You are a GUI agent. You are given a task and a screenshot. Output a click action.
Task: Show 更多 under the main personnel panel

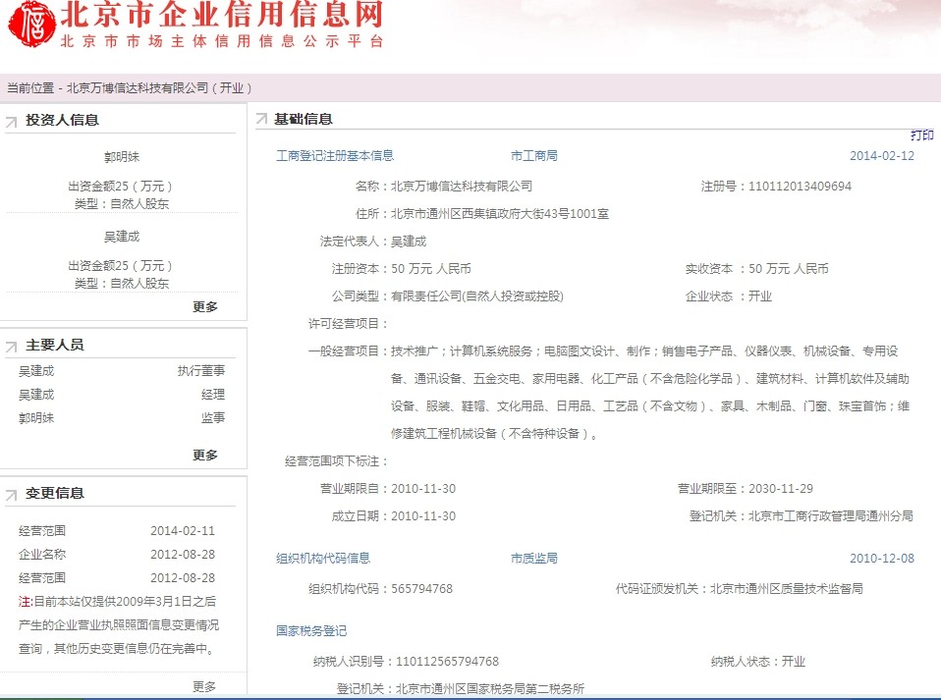(x=205, y=455)
